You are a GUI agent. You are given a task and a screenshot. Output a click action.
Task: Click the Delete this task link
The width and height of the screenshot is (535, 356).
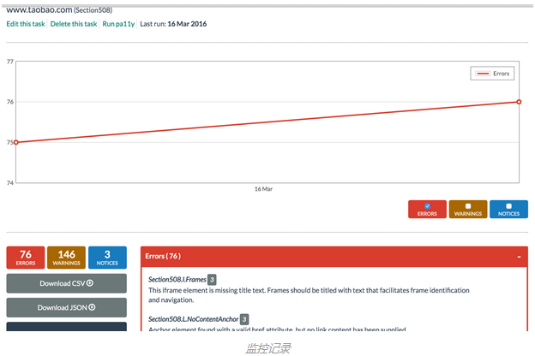coord(74,24)
